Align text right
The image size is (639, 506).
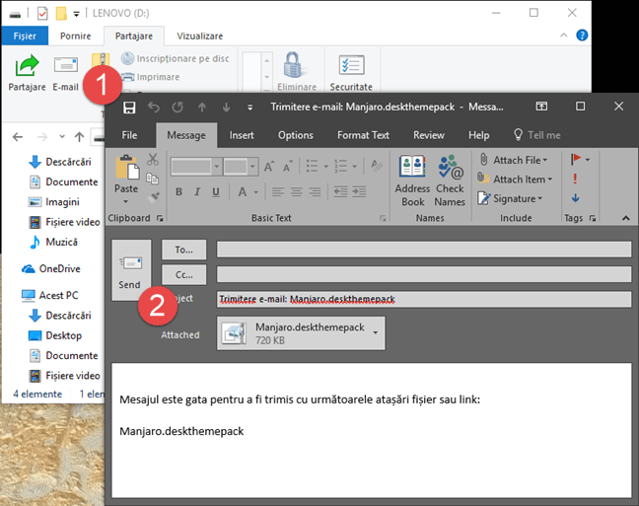click(315, 191)
